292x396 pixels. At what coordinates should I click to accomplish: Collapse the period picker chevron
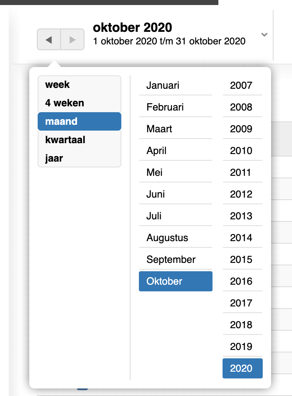coord(264,35)
